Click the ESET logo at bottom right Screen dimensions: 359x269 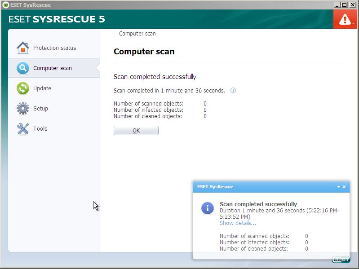pos(341,260)
